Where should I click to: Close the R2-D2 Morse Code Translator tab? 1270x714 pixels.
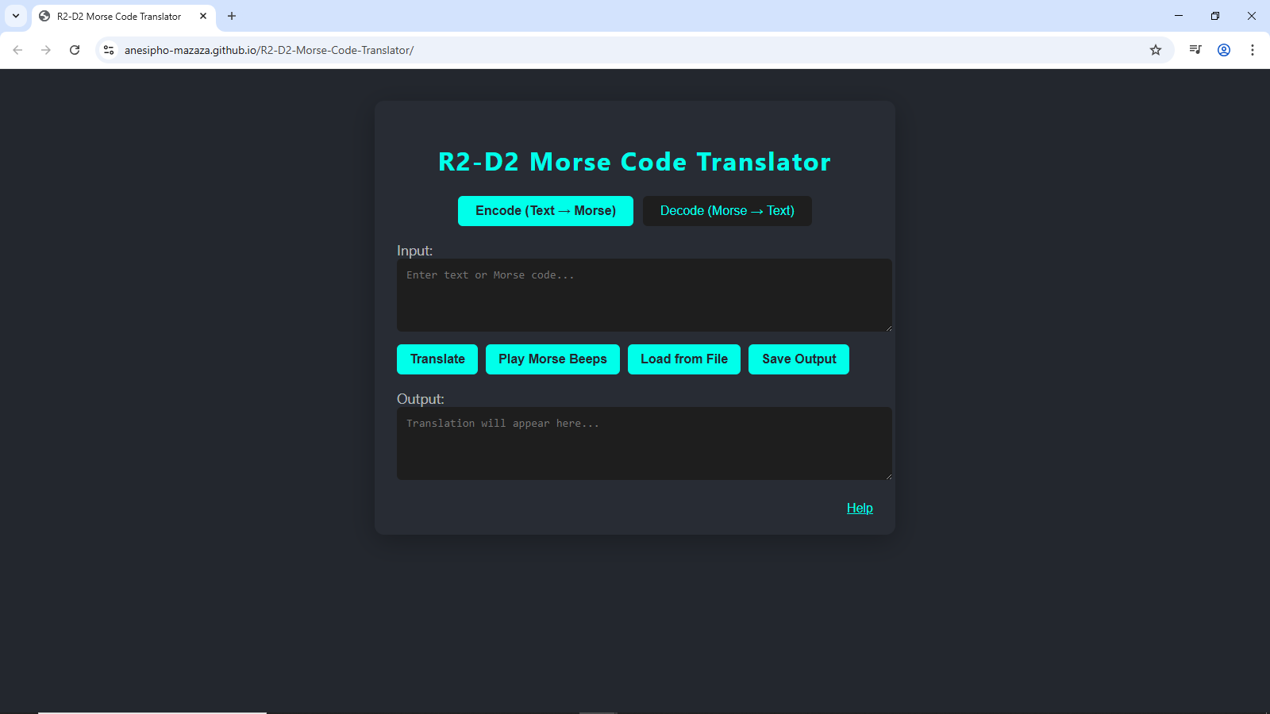click(203, 16)
